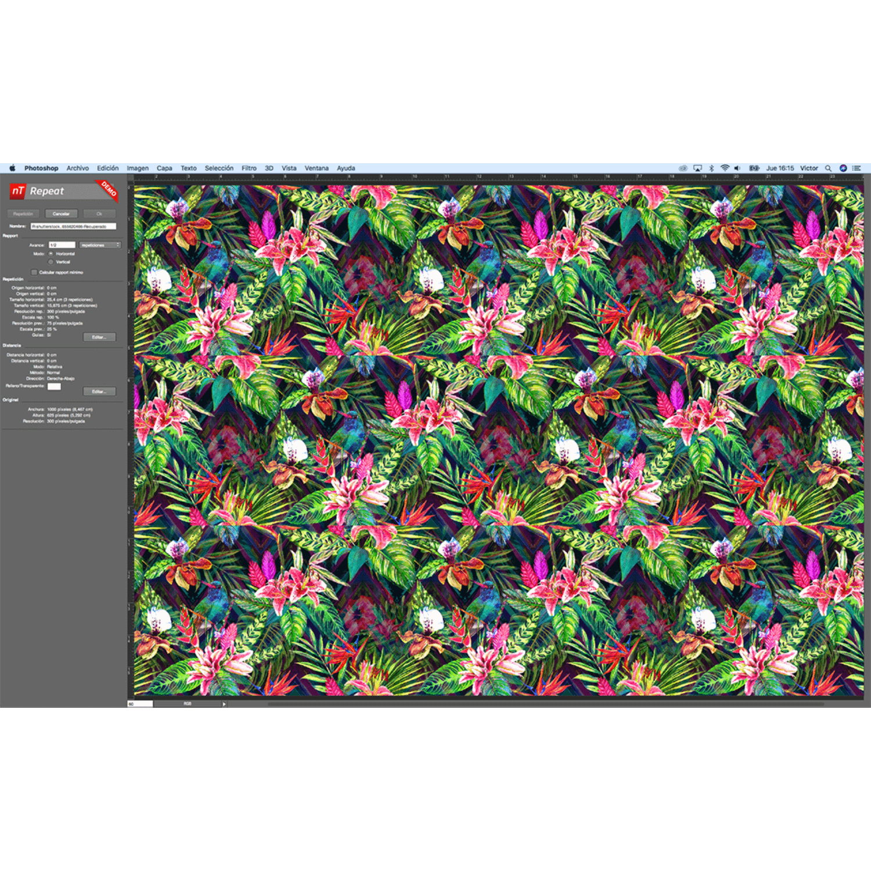
Task: Enable Calcular rapport mínimo checkbox
Action: (x=34, y=272)
